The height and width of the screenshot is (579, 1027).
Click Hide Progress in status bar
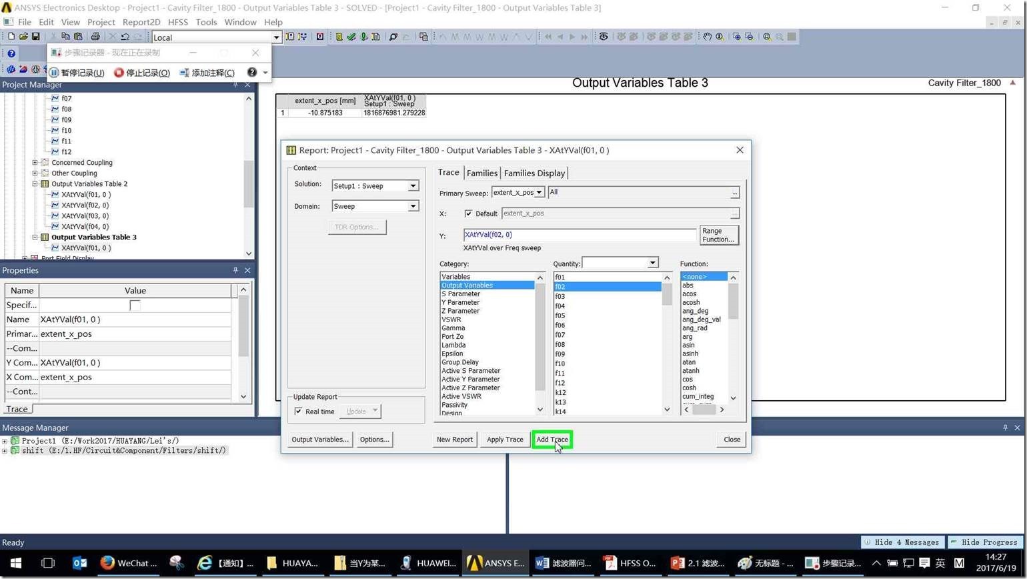[984, 542]
